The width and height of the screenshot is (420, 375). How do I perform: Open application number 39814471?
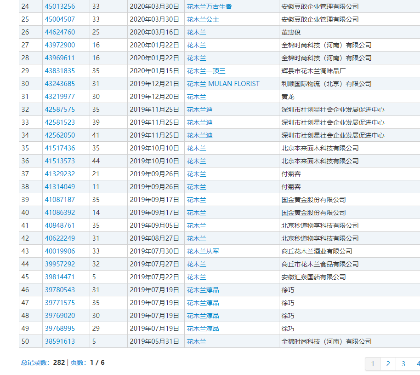pos(60,277)
